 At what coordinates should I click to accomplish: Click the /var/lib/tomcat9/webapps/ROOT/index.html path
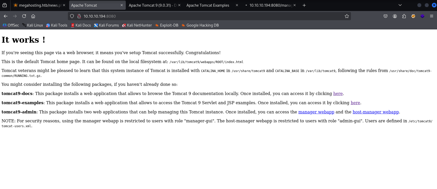[206, 62]
